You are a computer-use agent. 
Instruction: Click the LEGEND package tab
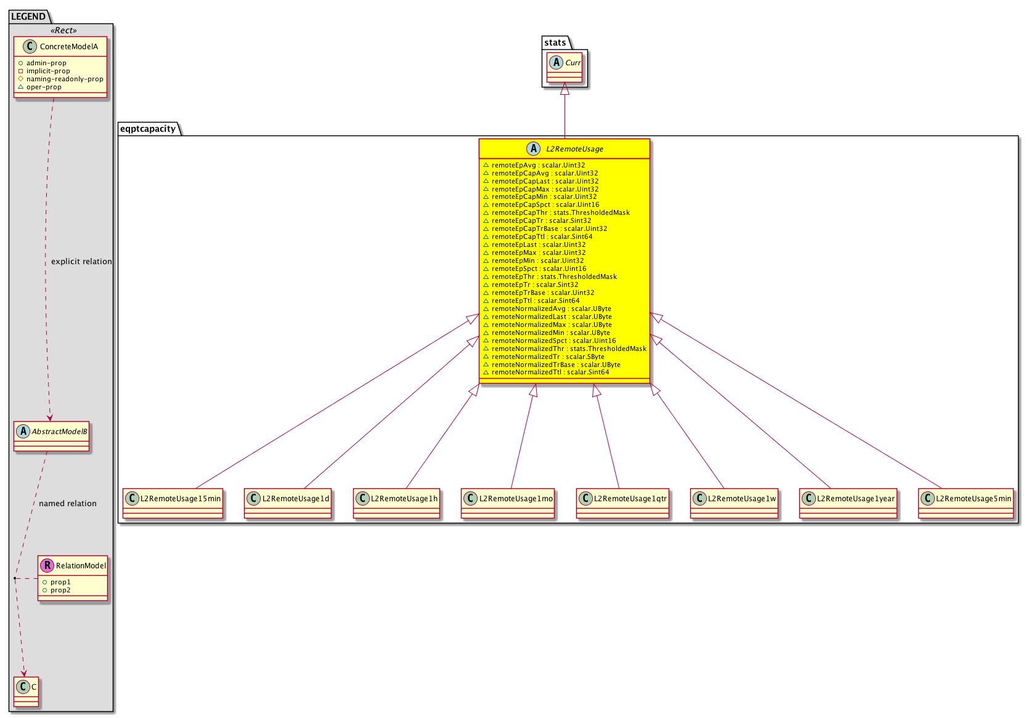[x=28, y=17]
